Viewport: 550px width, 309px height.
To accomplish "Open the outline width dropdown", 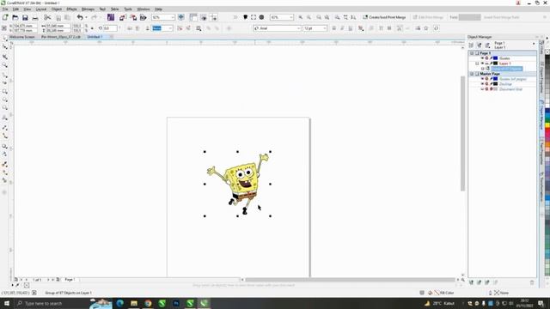I will coord(170,28).
